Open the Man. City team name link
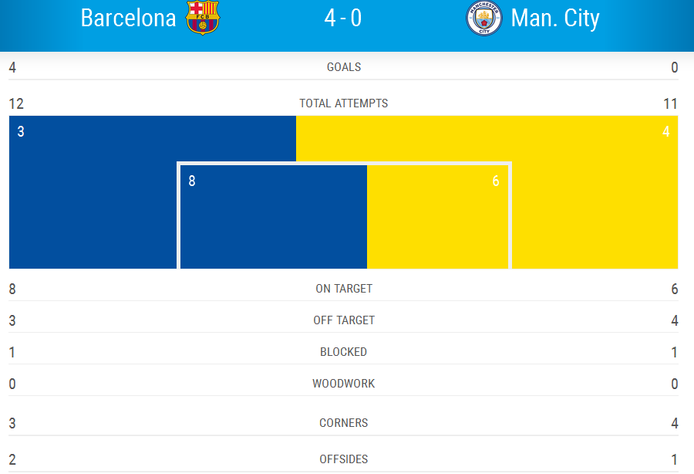Viewport: 694px width, 474px height. [555, 18]
